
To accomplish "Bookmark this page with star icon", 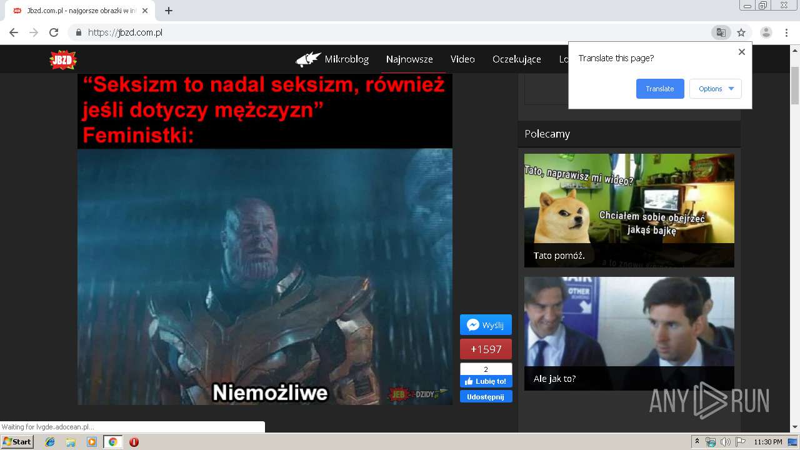I will [x=741, y=32].
